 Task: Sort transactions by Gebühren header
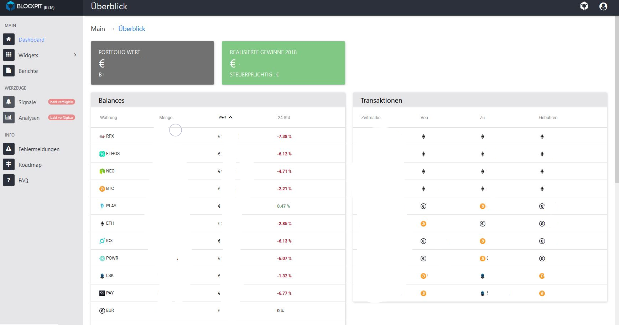(x=548, y=118)
